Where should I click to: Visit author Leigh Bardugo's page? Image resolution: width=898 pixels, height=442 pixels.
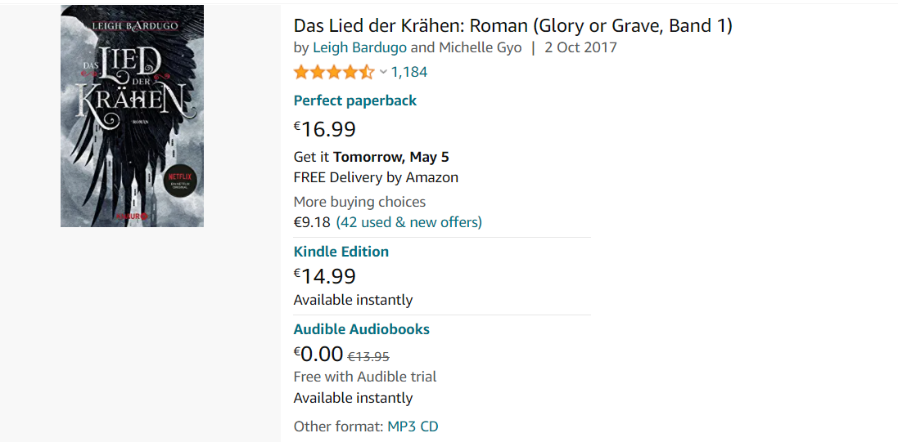(x=359, y=47)
